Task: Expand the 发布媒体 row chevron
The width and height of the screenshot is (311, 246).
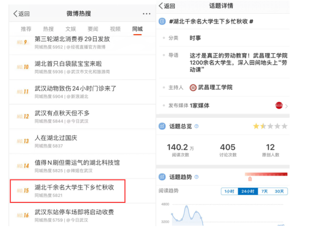Action: coord(287,106)
